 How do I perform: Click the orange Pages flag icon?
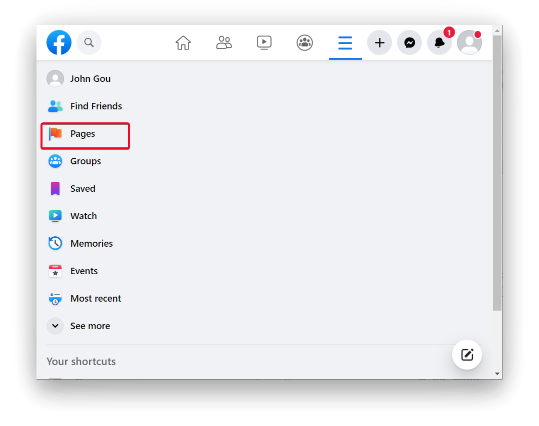(x=55, y=133)
